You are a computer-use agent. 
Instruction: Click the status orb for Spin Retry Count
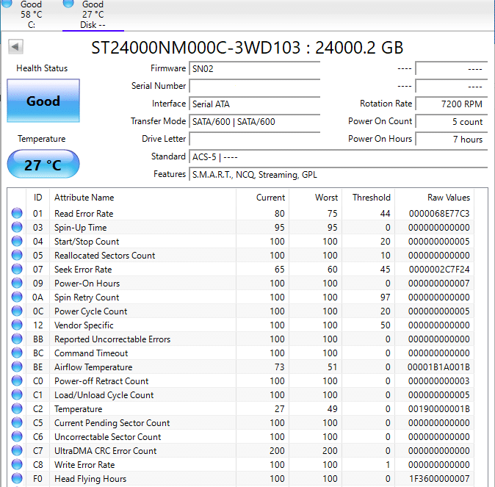pos(17,297)
